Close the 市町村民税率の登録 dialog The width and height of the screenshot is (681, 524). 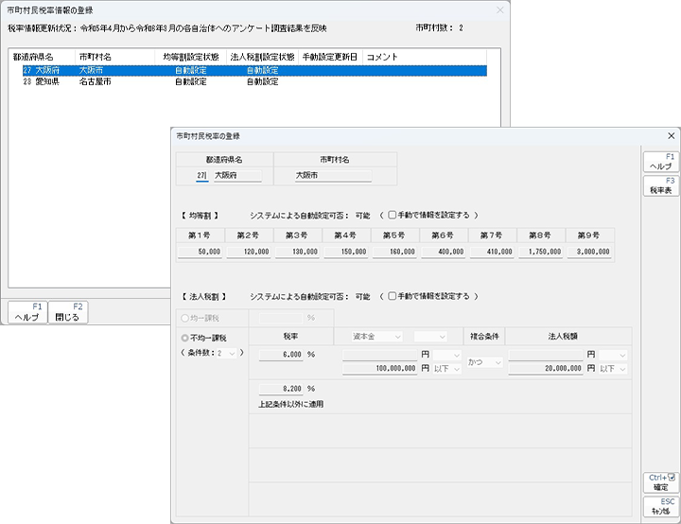671,136
